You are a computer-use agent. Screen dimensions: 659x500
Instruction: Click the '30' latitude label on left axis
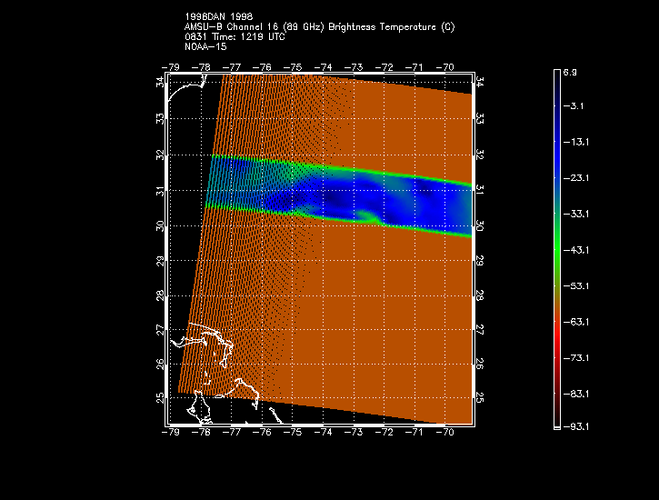(160, 226)
